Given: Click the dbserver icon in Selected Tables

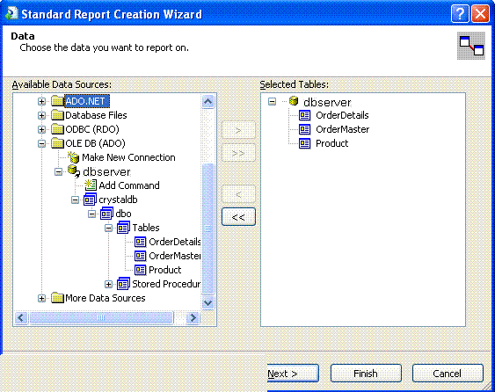Looking at the screenshot, I should (x=294, y=101).
